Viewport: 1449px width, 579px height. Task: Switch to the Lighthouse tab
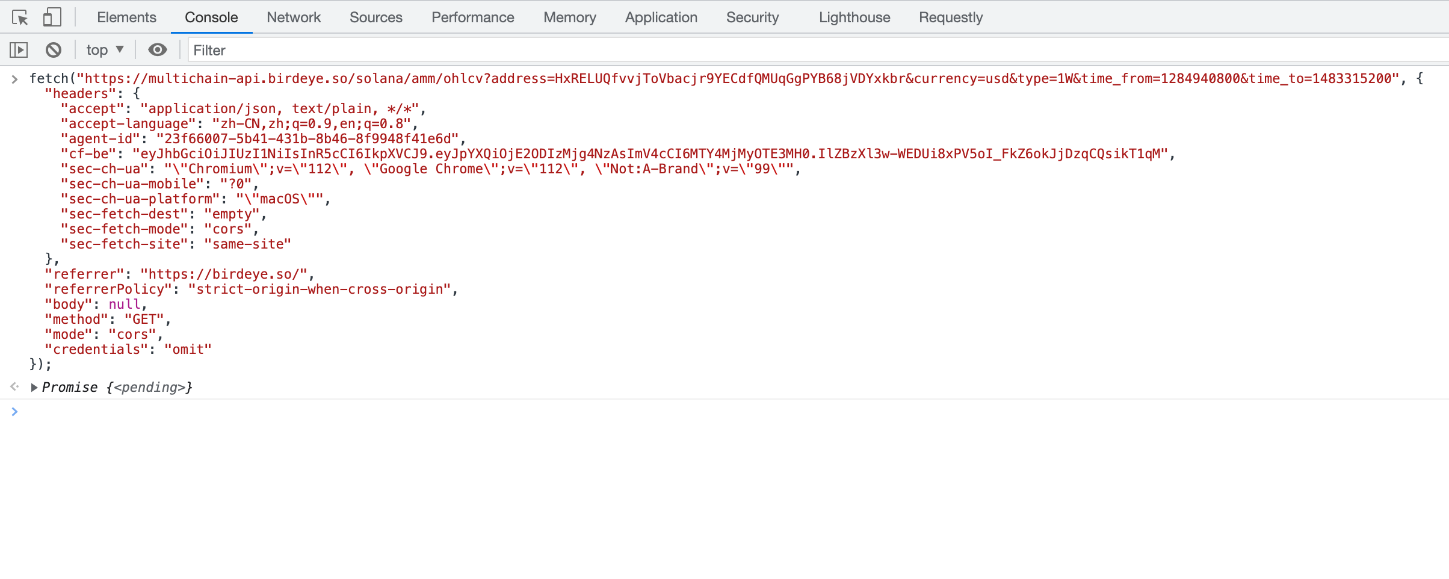tap(854, 18)
